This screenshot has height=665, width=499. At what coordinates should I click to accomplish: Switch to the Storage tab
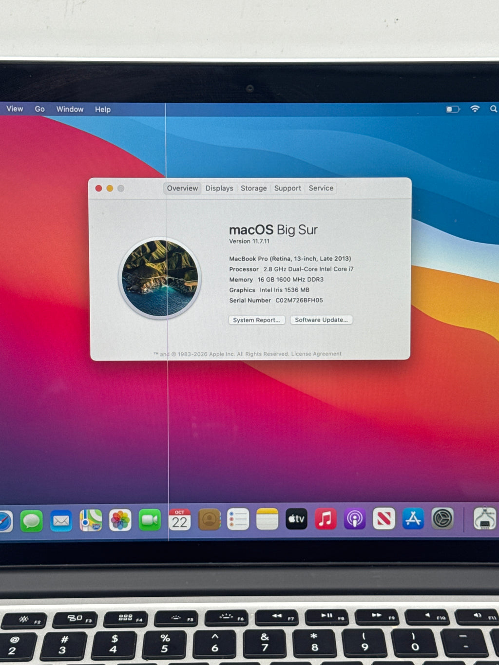tap(254, 189)
